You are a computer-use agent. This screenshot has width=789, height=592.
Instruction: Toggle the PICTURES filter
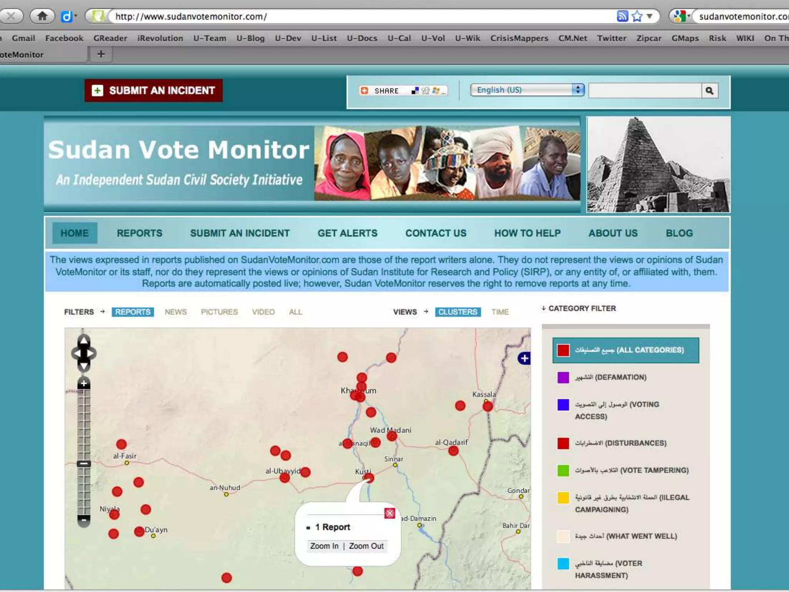[219, 312]
